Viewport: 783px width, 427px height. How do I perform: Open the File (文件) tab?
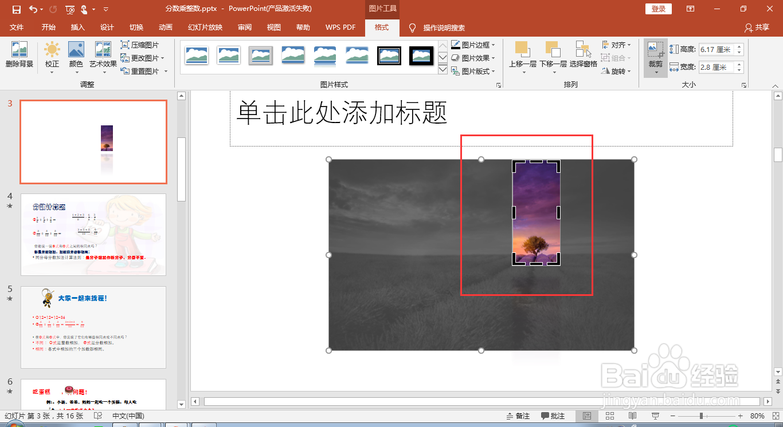pos(17,27)
